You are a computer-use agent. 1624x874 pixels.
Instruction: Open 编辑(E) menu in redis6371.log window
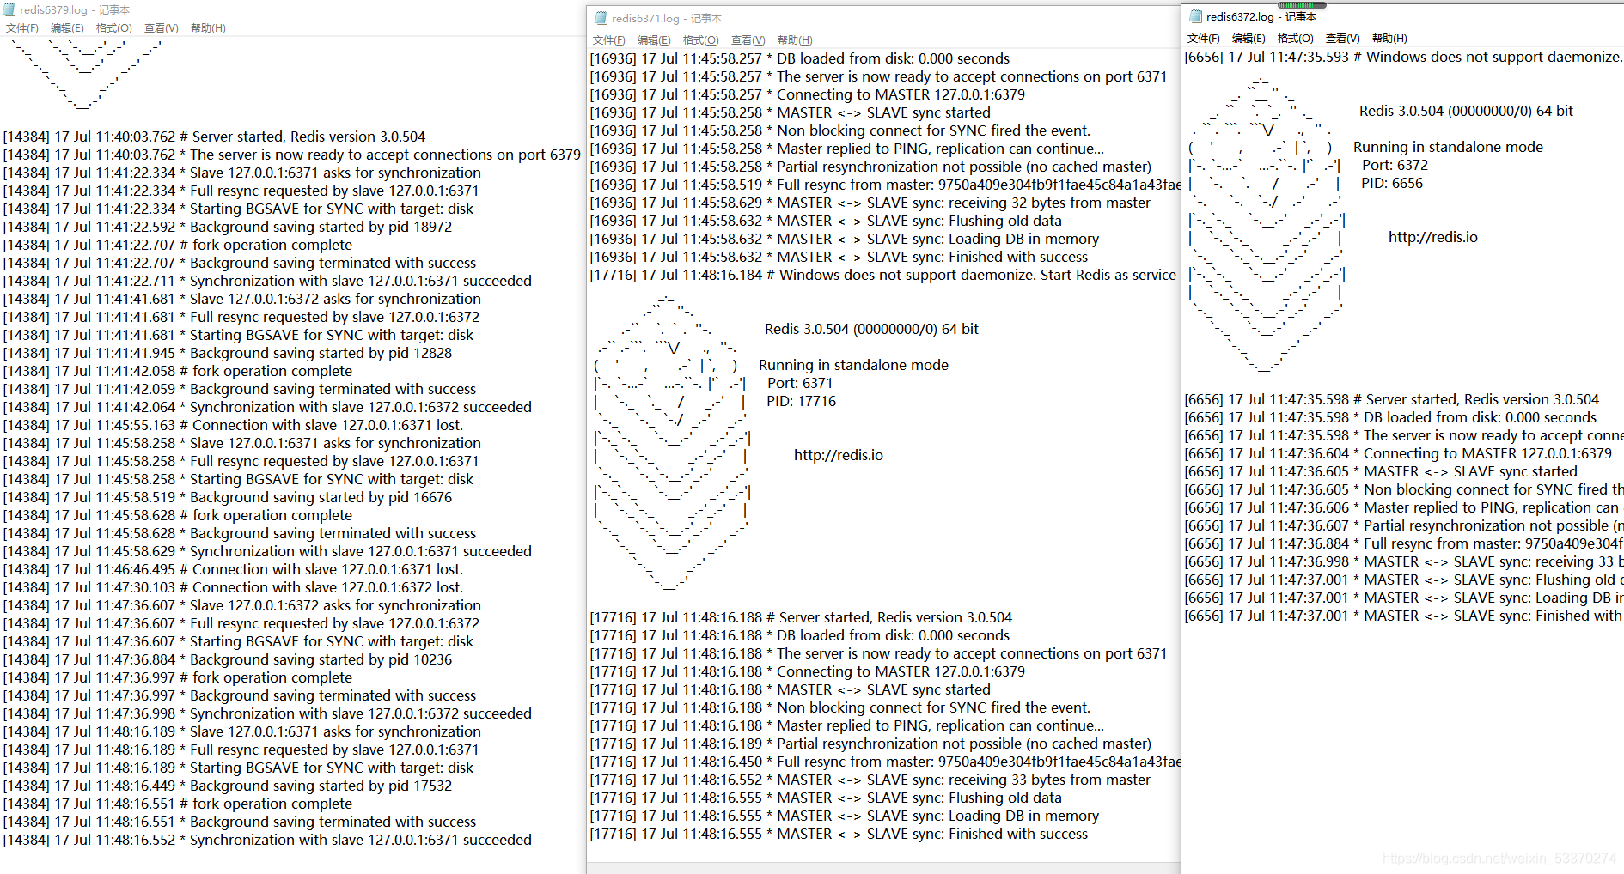click(654, 40)
